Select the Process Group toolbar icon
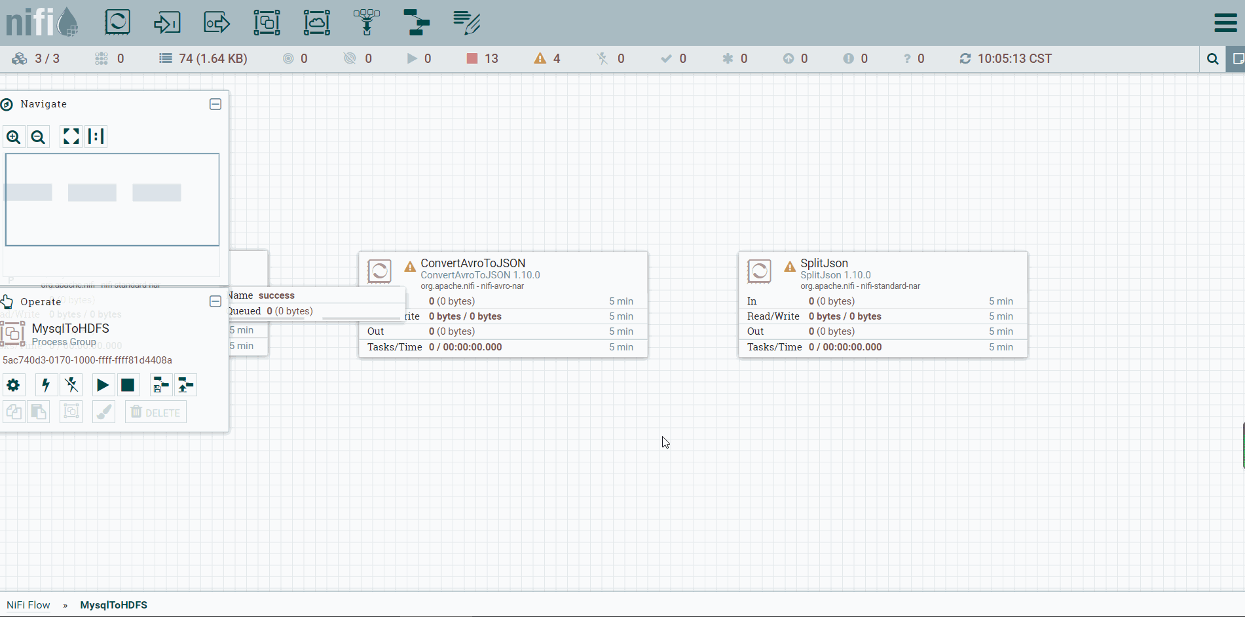The image size is (1245, 617). 267,22
